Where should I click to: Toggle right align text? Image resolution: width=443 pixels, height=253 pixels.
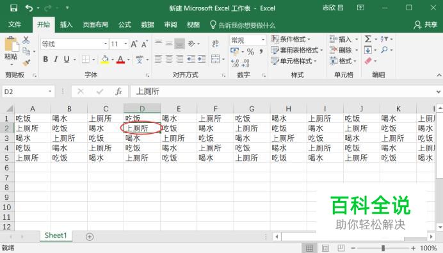point(179,59)
